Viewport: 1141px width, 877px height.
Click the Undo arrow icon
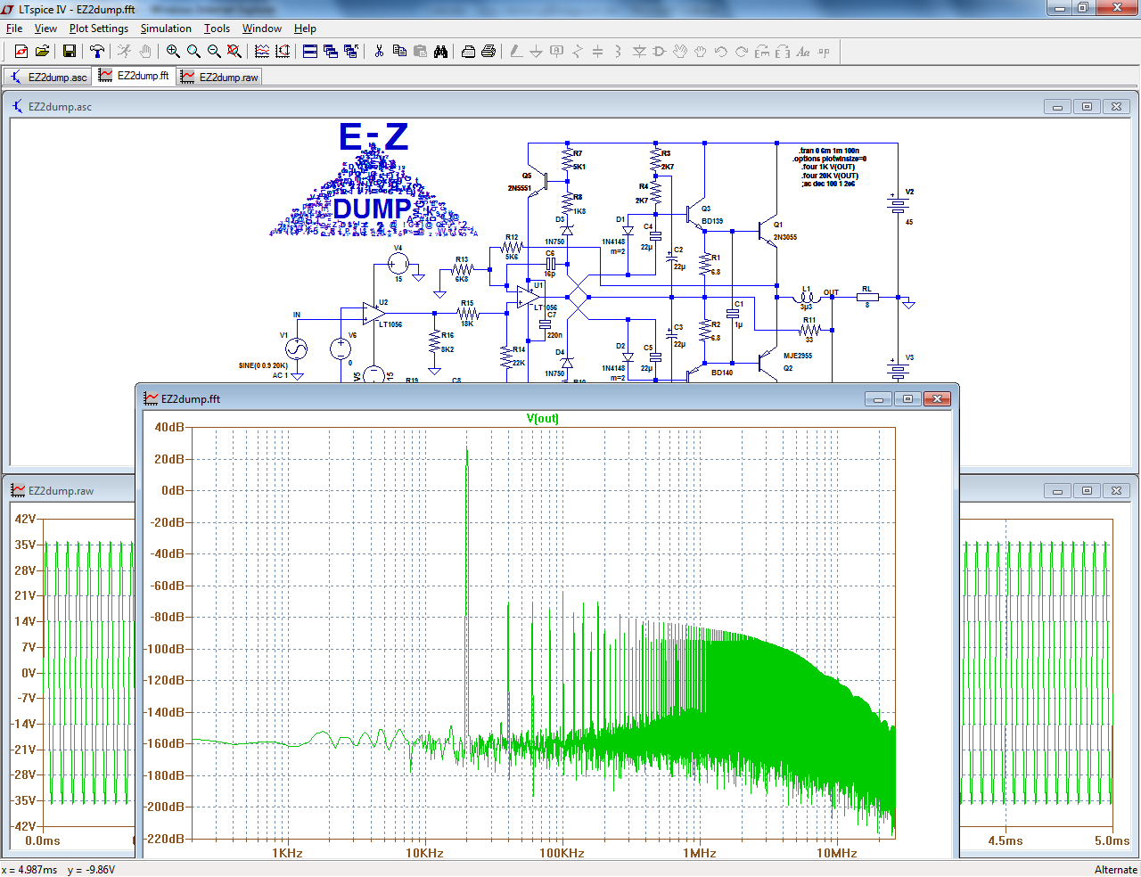[x=721, y=52]
